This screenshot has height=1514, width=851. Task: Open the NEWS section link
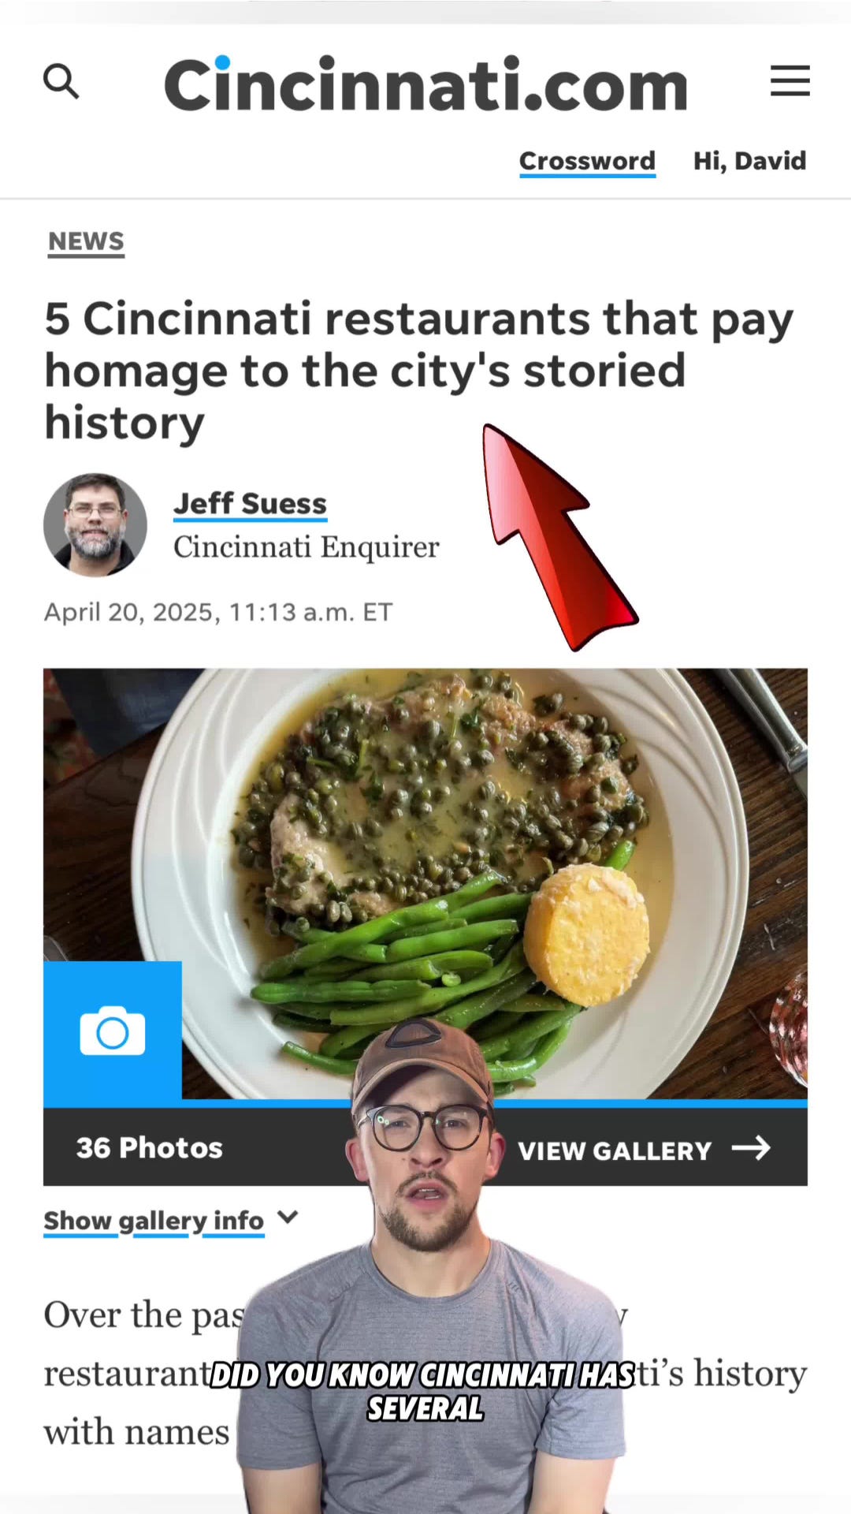86,242
